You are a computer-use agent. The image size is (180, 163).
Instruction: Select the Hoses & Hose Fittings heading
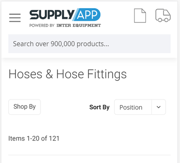[67, 74]
